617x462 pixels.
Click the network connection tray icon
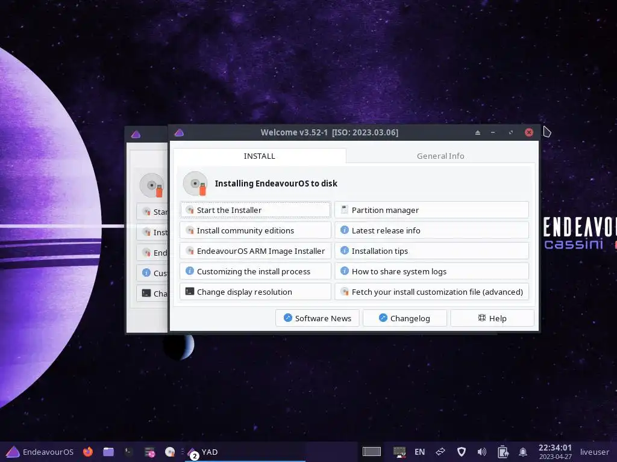[x=440, y=452]
